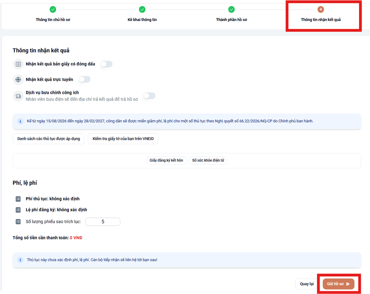Open Danh sách các thủ tục được áp dụng
370x294 pixels.
(x=48, y=139)
